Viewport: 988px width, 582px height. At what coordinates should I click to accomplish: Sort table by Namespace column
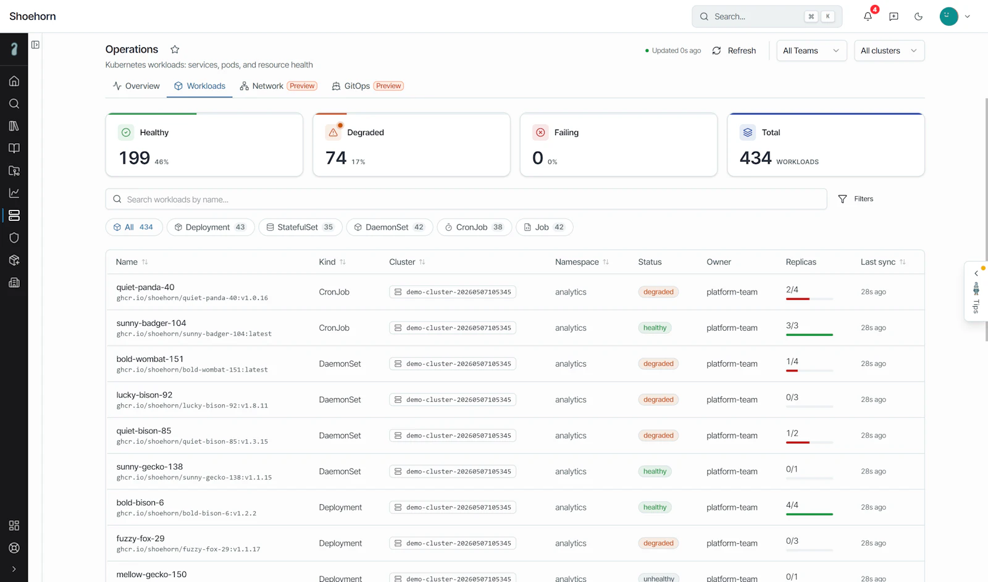click(582, 262)
